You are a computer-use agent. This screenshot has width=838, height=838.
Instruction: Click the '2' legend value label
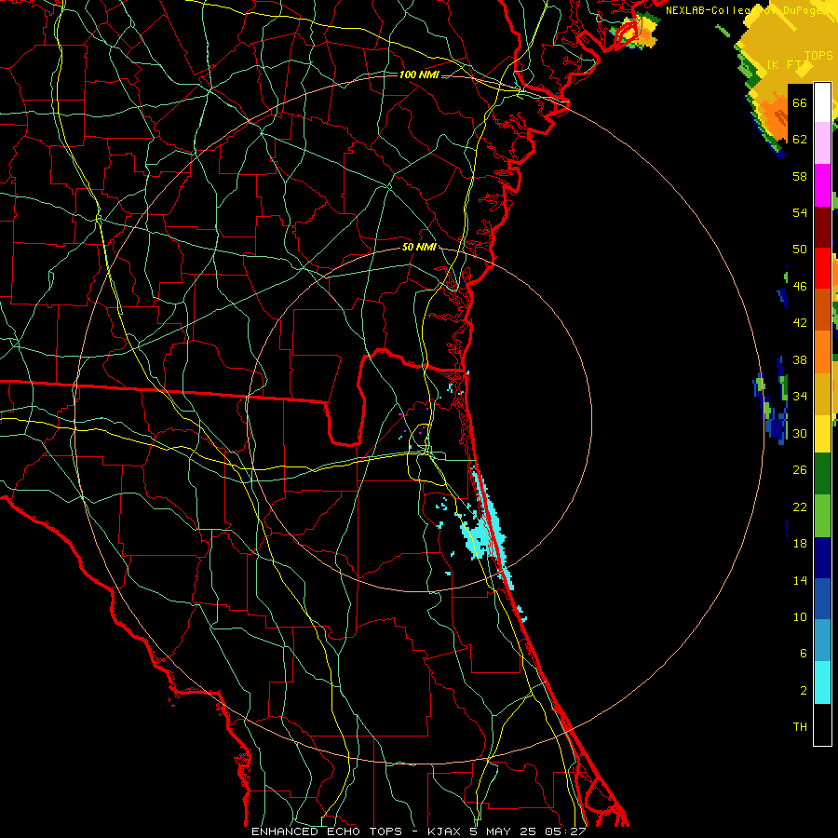click(804, 691)
